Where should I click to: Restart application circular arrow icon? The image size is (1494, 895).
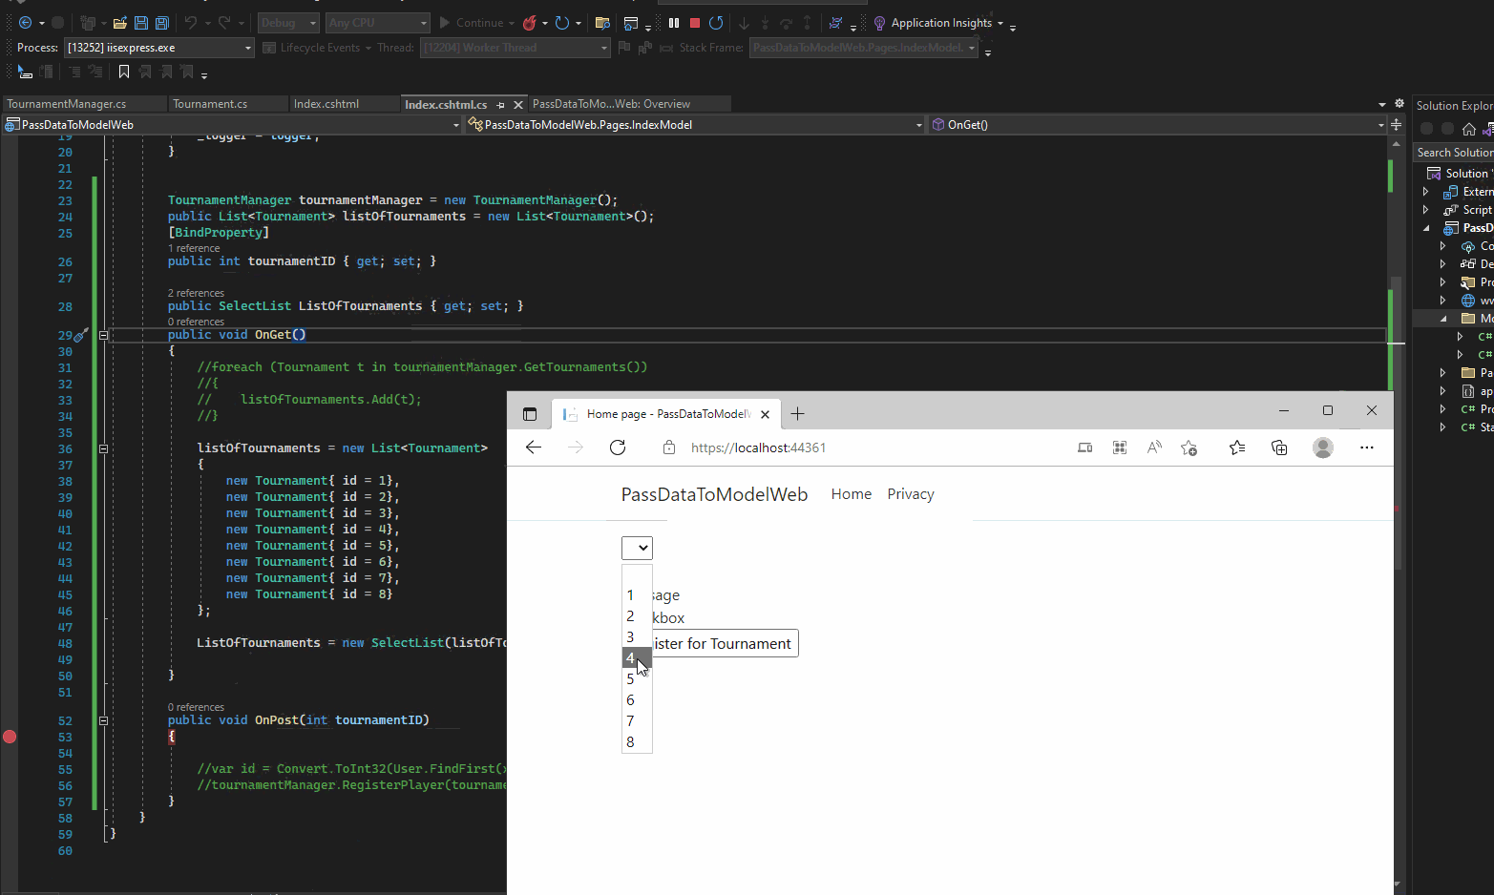(562, 23)
